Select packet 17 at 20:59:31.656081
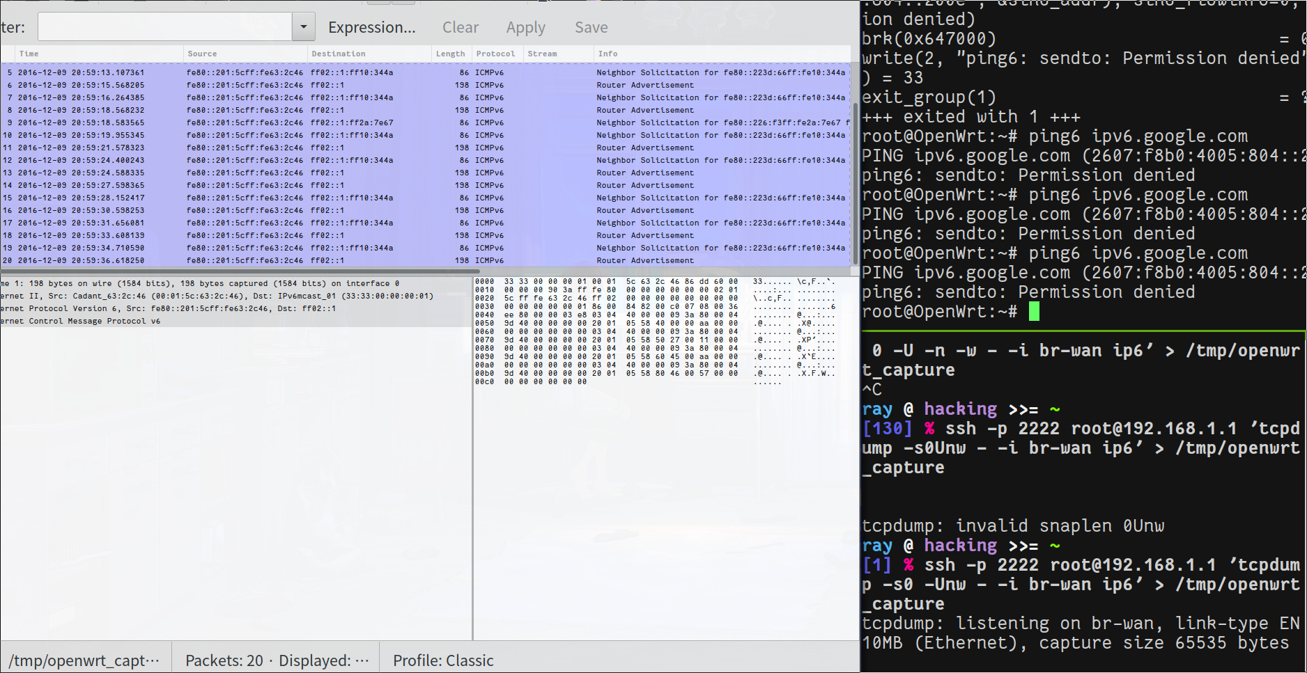The height and width of the screenshot is (673, 1307). click(425, 223)
